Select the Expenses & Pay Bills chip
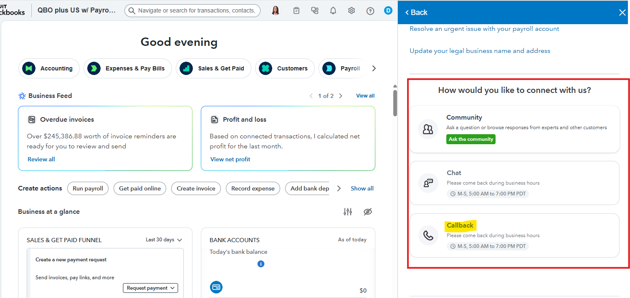Viewport: 630px width, 298px height. click(x=128, y=68)
